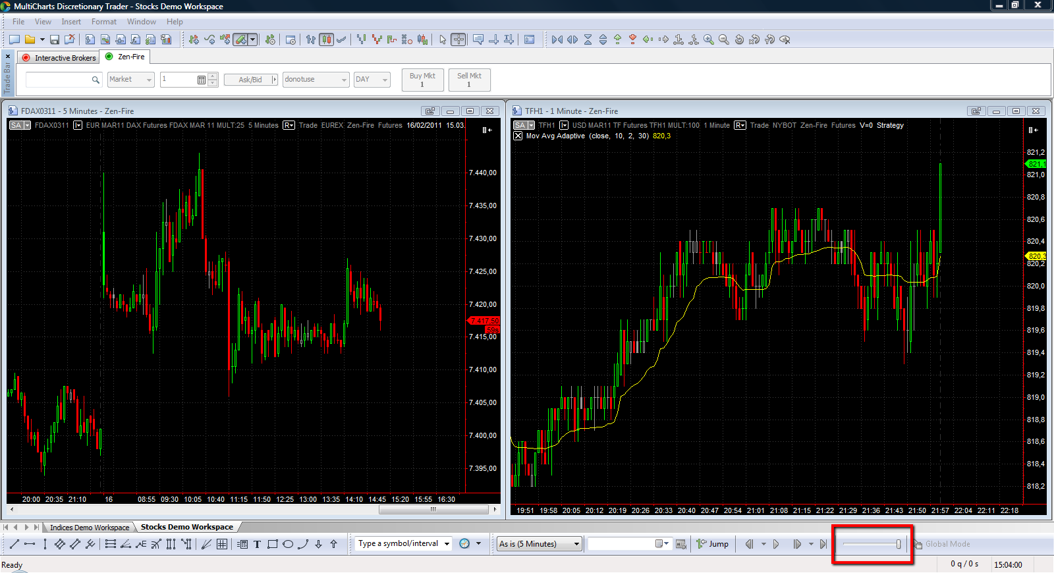Click the Insert Instrument toolbar icon
This screenshot has height=573, width=1054.
tap(194, 40)
